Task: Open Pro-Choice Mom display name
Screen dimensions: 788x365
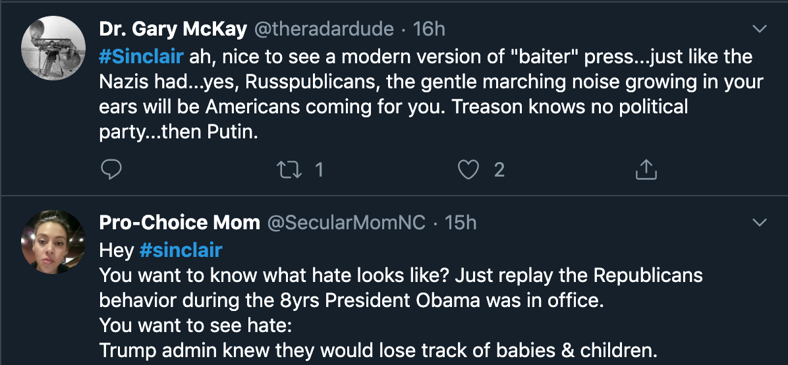Action: 179,222
